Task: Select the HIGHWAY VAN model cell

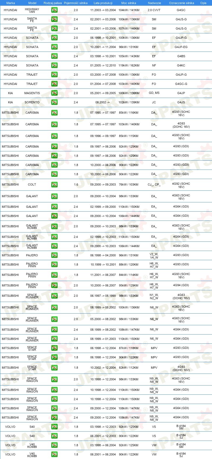Action: tap(32, 10)
